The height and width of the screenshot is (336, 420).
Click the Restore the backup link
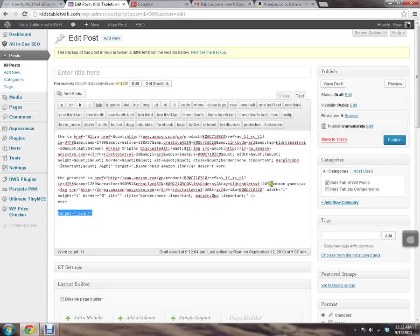click(209, 53)
